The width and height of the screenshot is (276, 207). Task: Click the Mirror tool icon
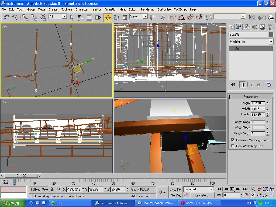(x=252, y=18)
